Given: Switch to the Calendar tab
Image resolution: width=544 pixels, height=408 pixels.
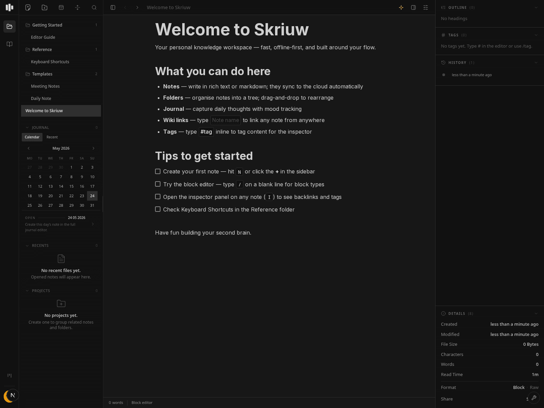Looking at the screenshot, I should [x=32, y=137].
